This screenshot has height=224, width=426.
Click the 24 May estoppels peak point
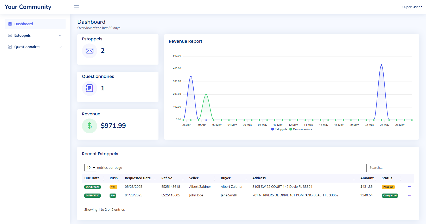tap(381, 65)
